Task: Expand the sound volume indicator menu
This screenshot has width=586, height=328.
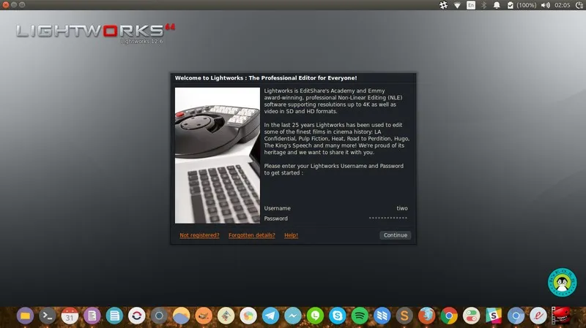Action: pos(545,5)
